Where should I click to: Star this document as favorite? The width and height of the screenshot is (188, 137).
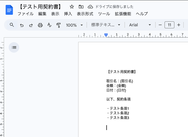pyautogui.click(x=72, y=7)
